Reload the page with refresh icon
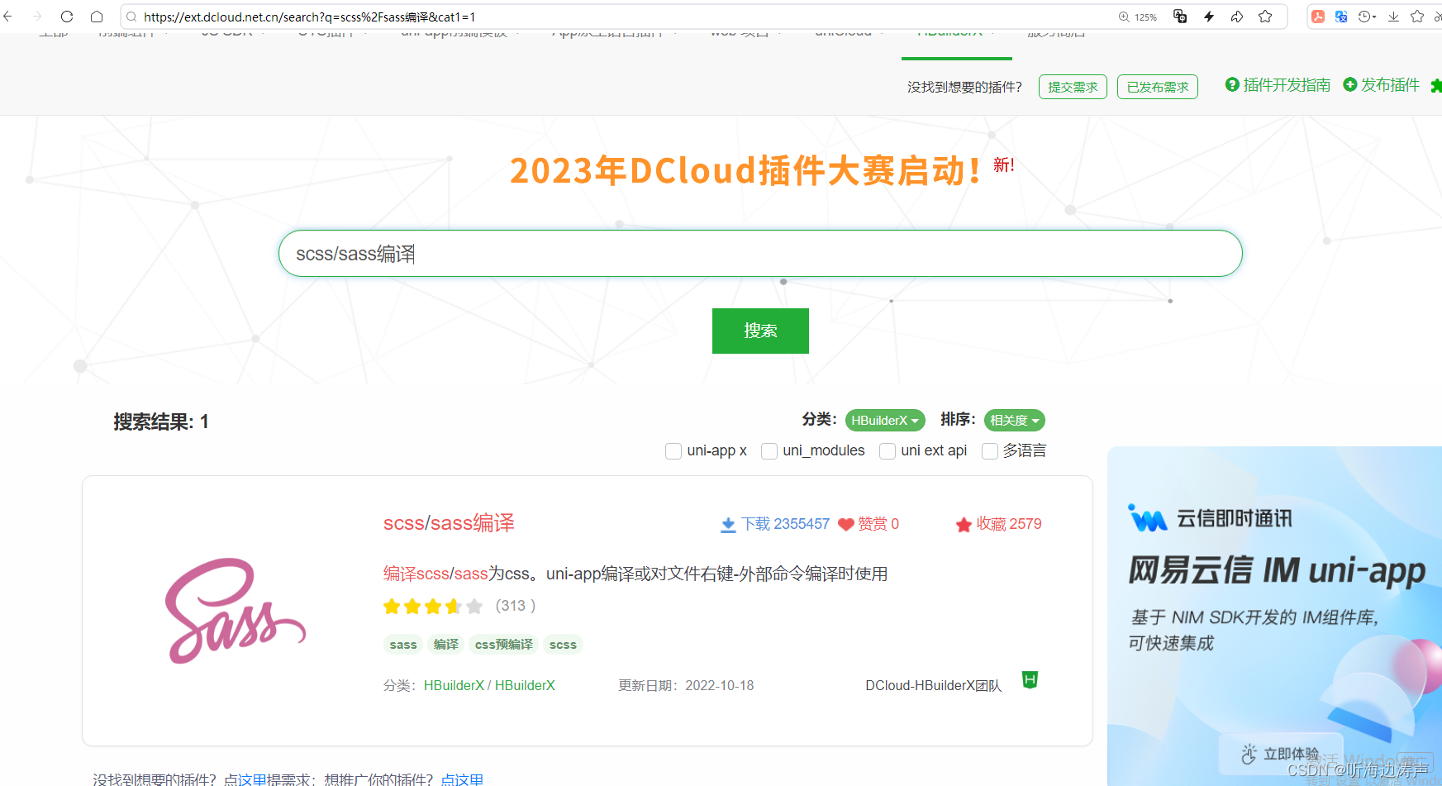1442x786 pixels. click(x=67, y=17)
